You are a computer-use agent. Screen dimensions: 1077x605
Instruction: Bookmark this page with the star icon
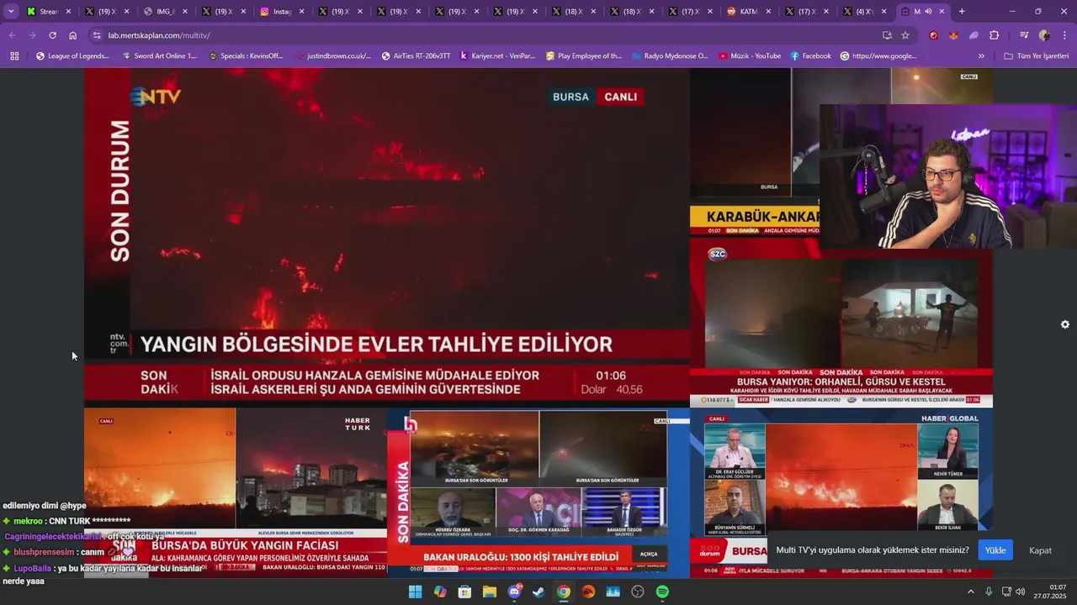(905, 35)
